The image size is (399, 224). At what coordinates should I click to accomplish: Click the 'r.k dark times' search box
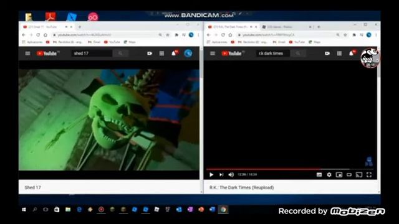coord(273,54)
